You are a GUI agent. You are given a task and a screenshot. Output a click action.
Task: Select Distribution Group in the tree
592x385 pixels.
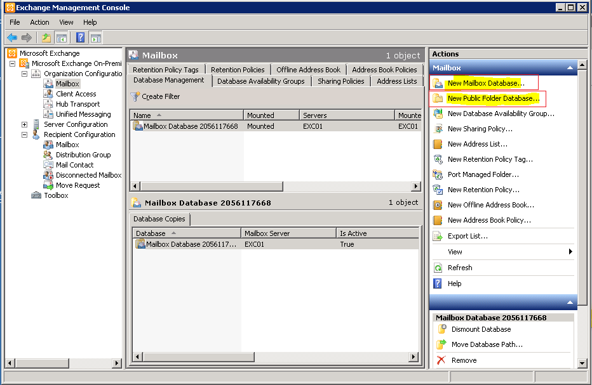[x=83, y=155]
